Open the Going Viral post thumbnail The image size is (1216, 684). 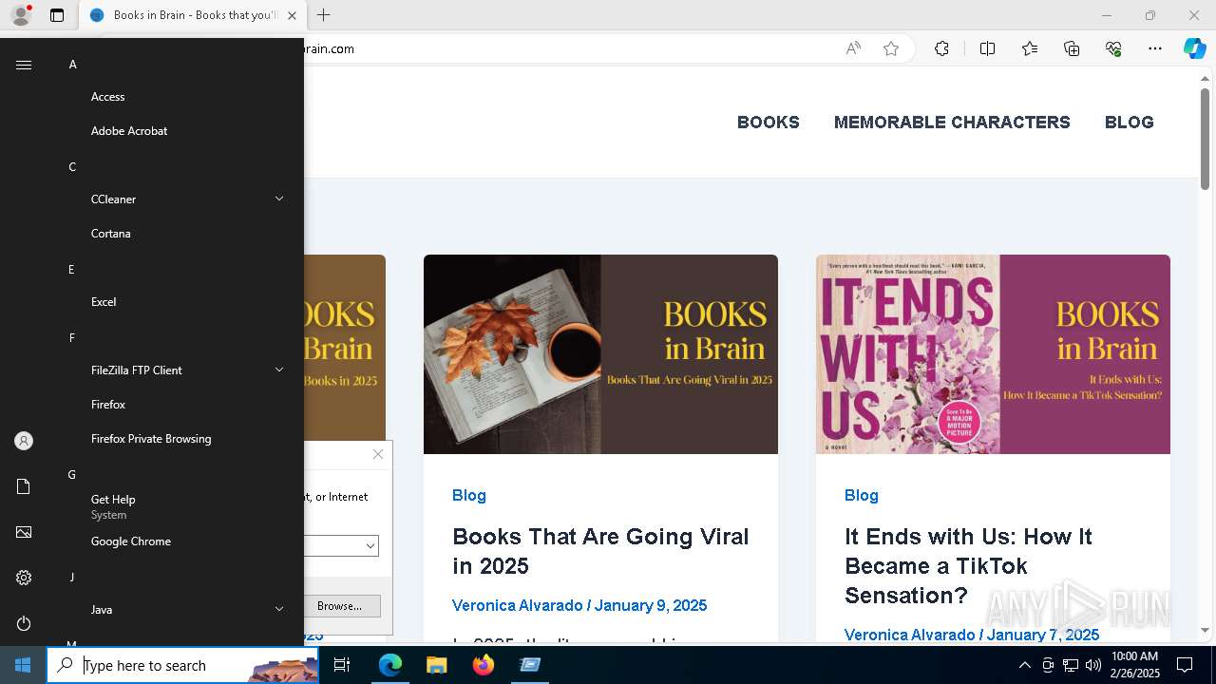[600, 354]
